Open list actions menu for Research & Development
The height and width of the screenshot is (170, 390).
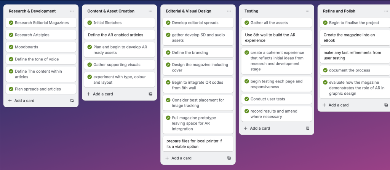point(72,11)
